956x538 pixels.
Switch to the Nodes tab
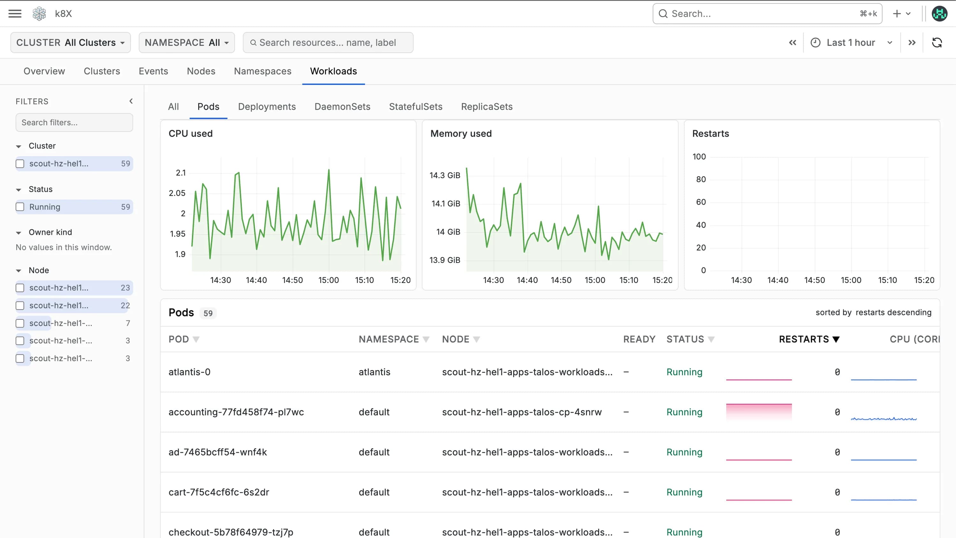201,71
